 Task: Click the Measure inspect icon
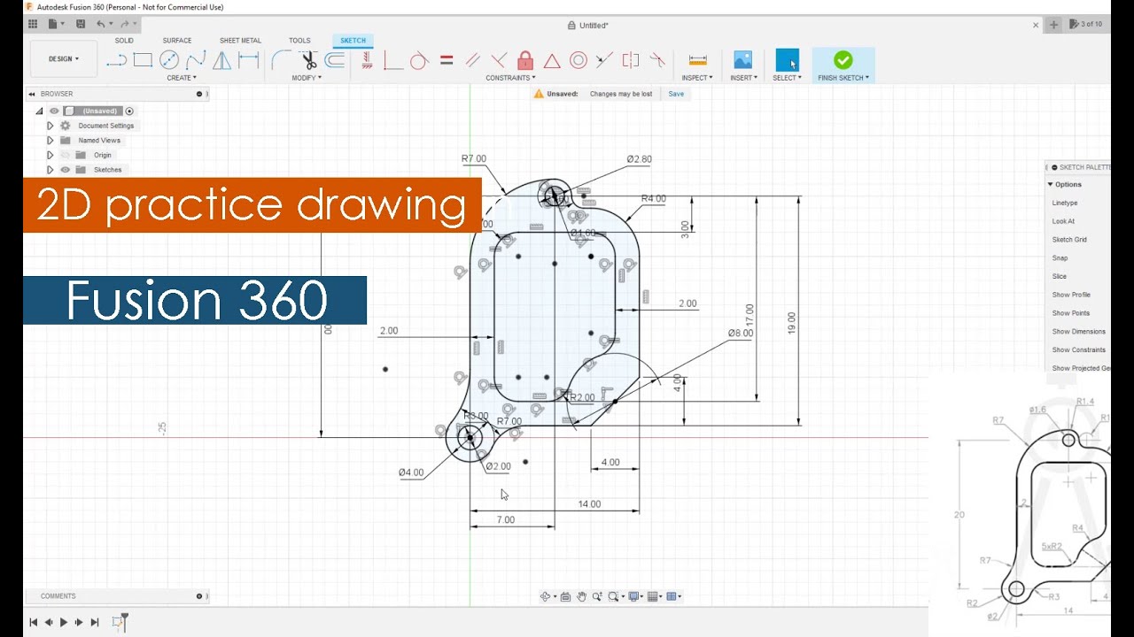[698, 60]
